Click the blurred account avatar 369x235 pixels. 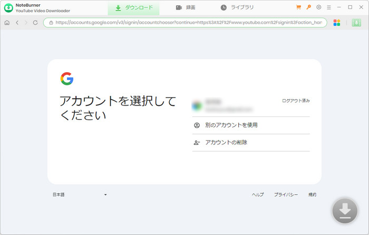tap(197, 105)
